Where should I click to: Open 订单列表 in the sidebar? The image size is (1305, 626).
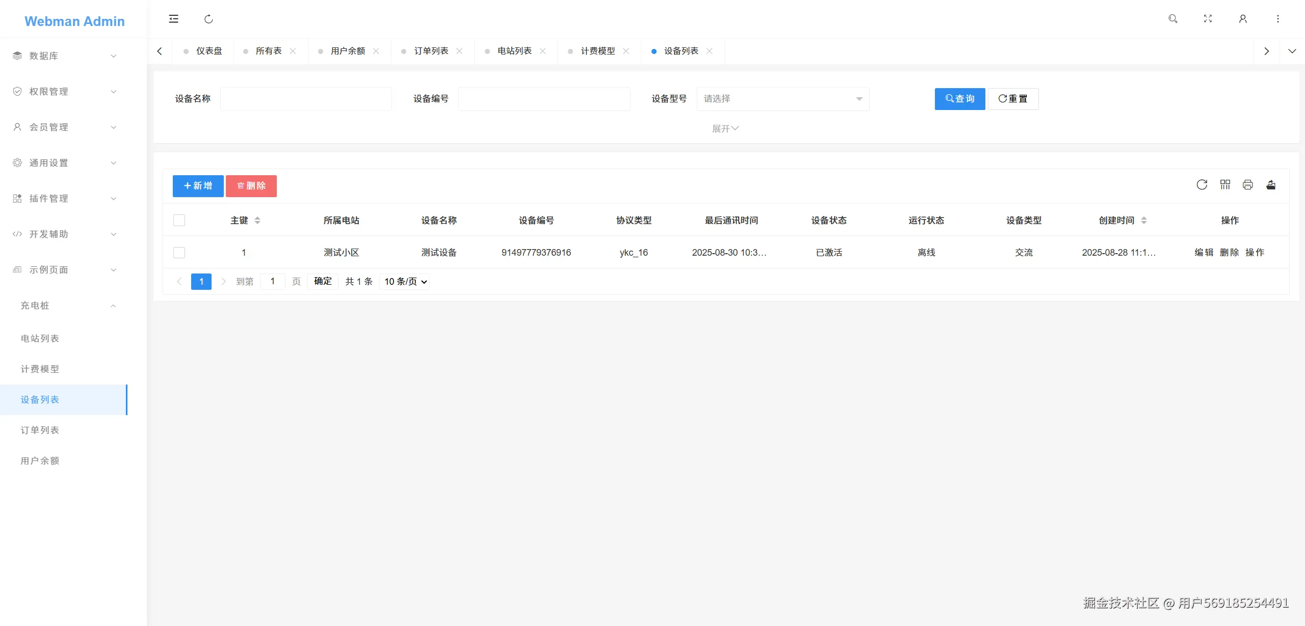(40, 430)
